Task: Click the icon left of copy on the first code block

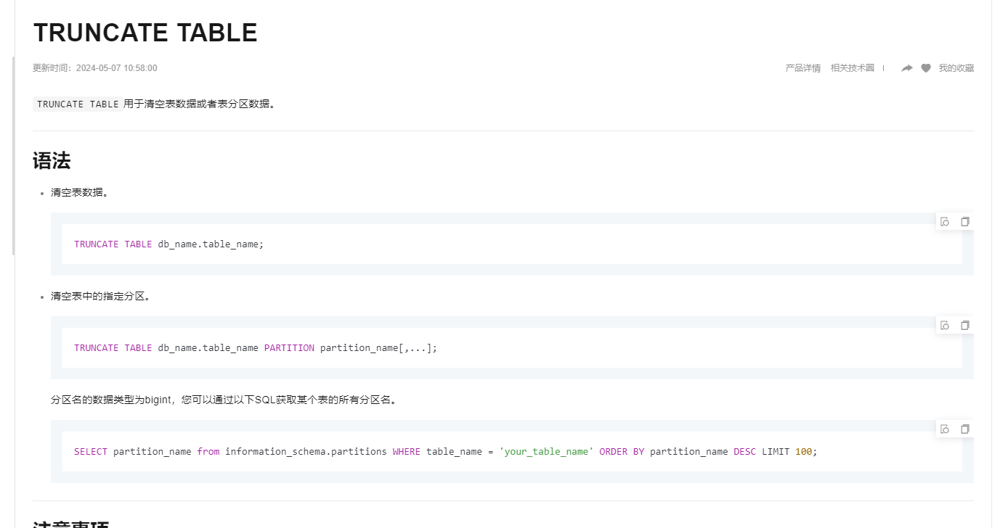Action: coord(945,222)
